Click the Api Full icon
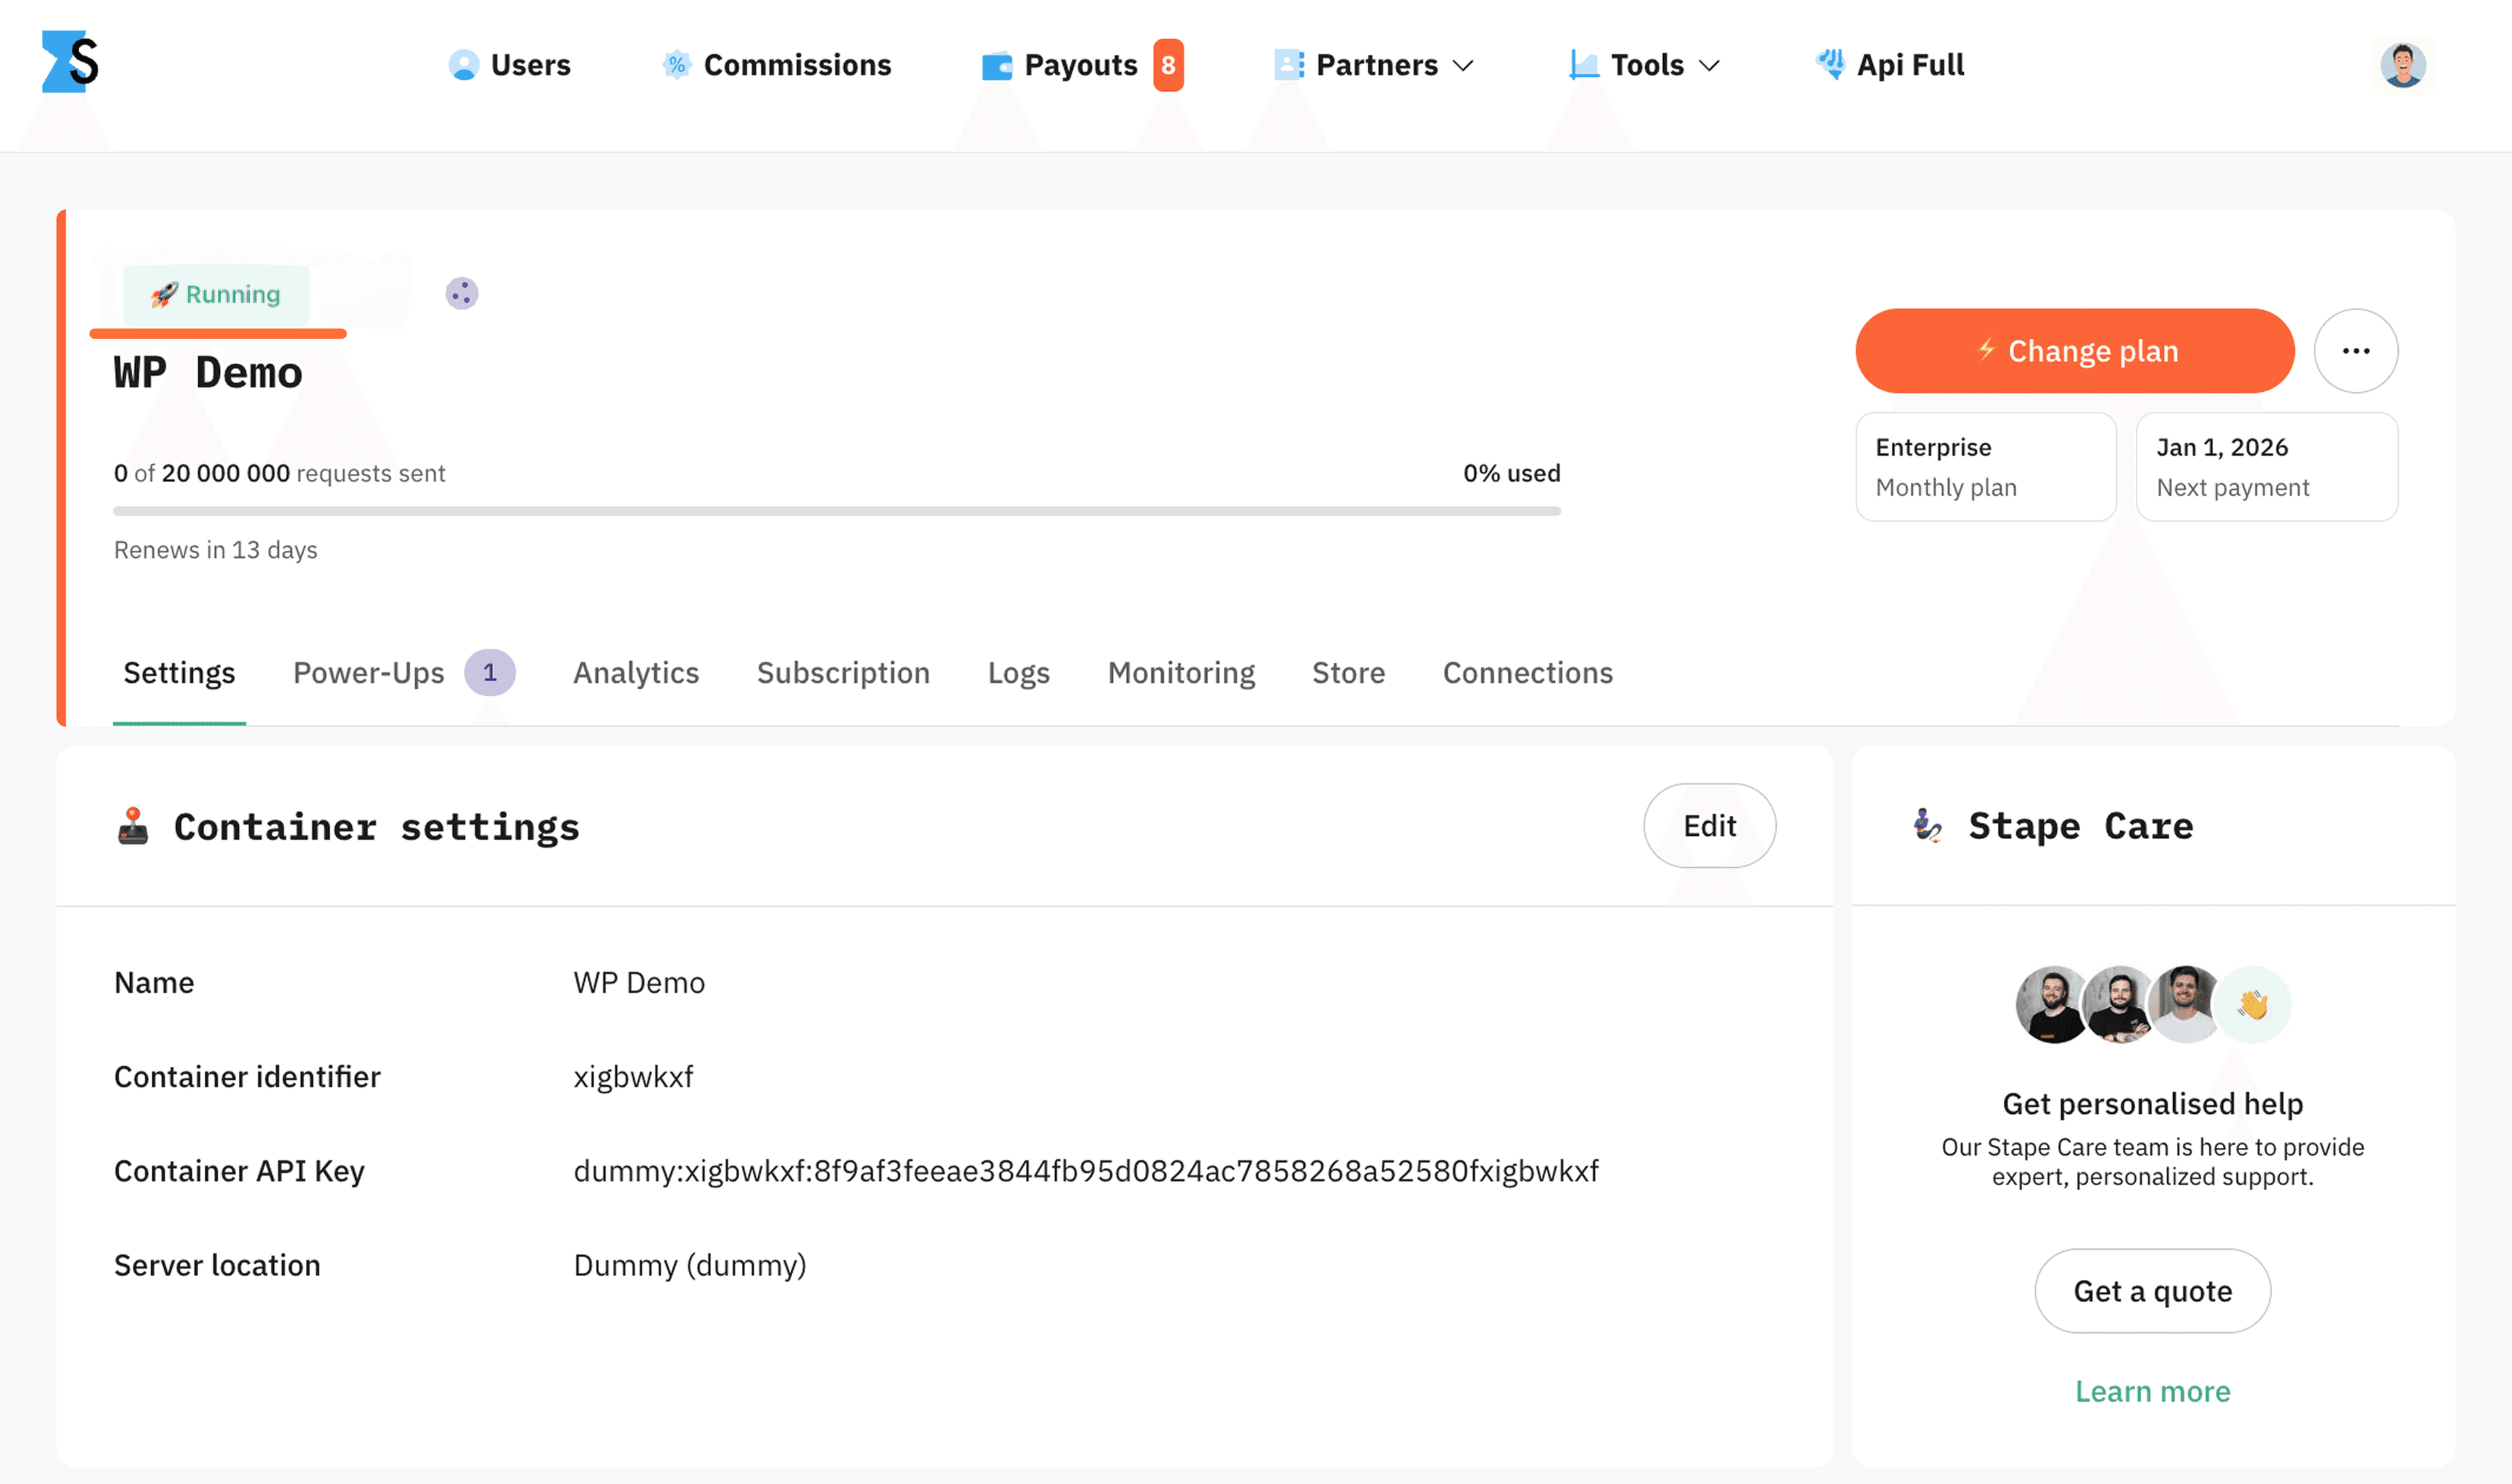The height and width of the screenshot is (1484, 2512). click(x=1830, y=64)
